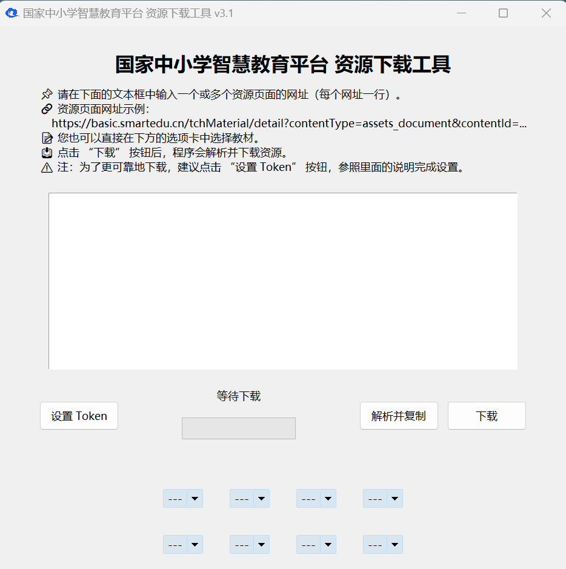Open the fourth dropdown in the bottom row
This screenshot has height=569, width=566.
383,544
